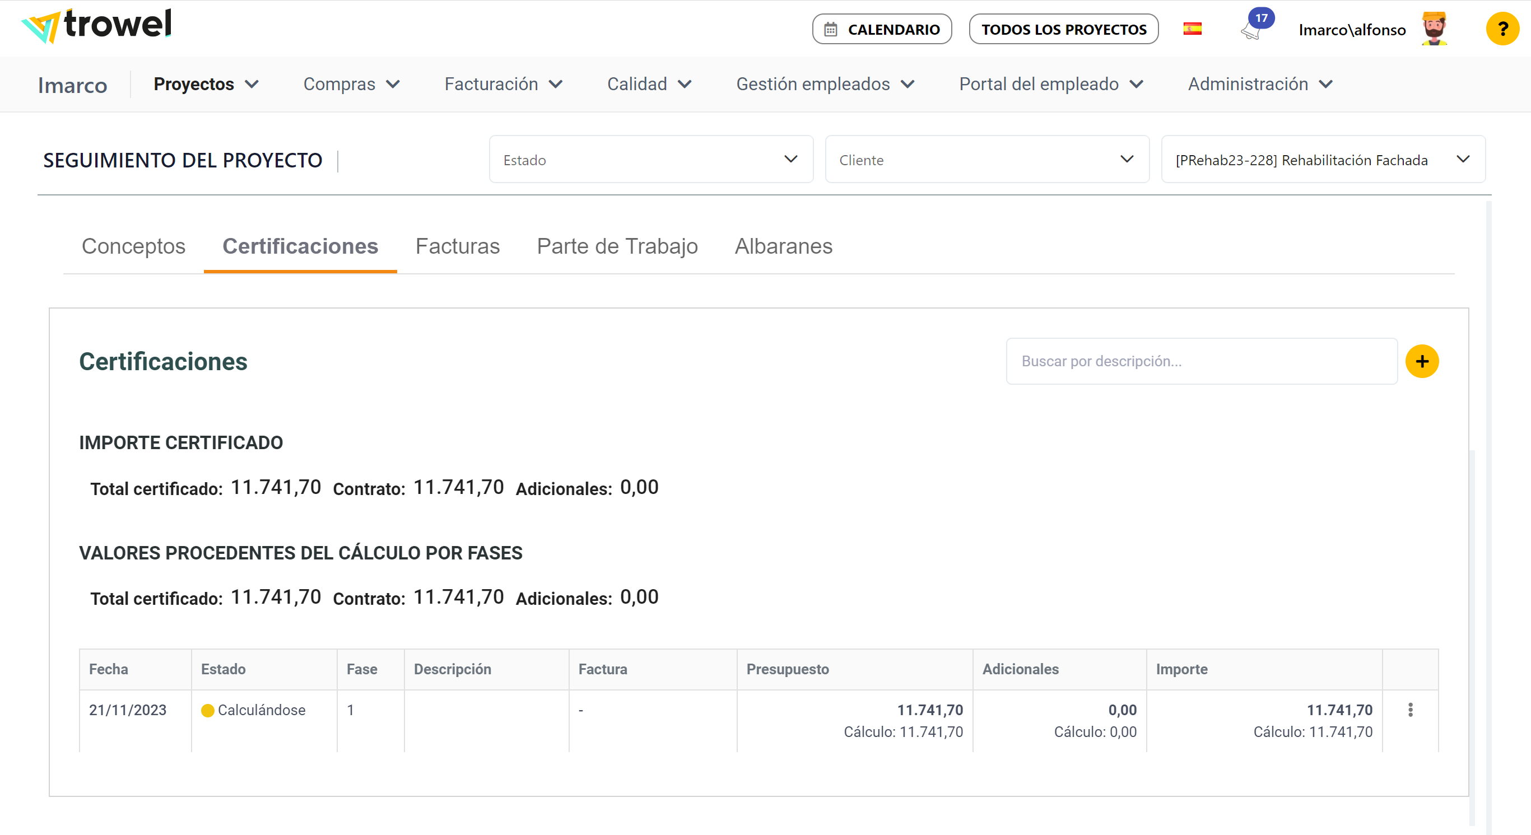The height and width of the screenshot is (835, 1531).
Task: Switch to the Facturas tab
Action: click(x=457, y=246)
